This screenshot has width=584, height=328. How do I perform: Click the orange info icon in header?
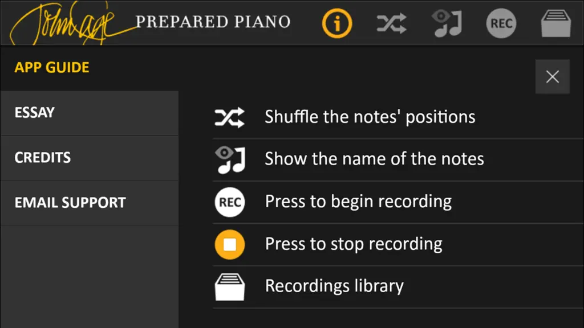(x=337, y=23)
